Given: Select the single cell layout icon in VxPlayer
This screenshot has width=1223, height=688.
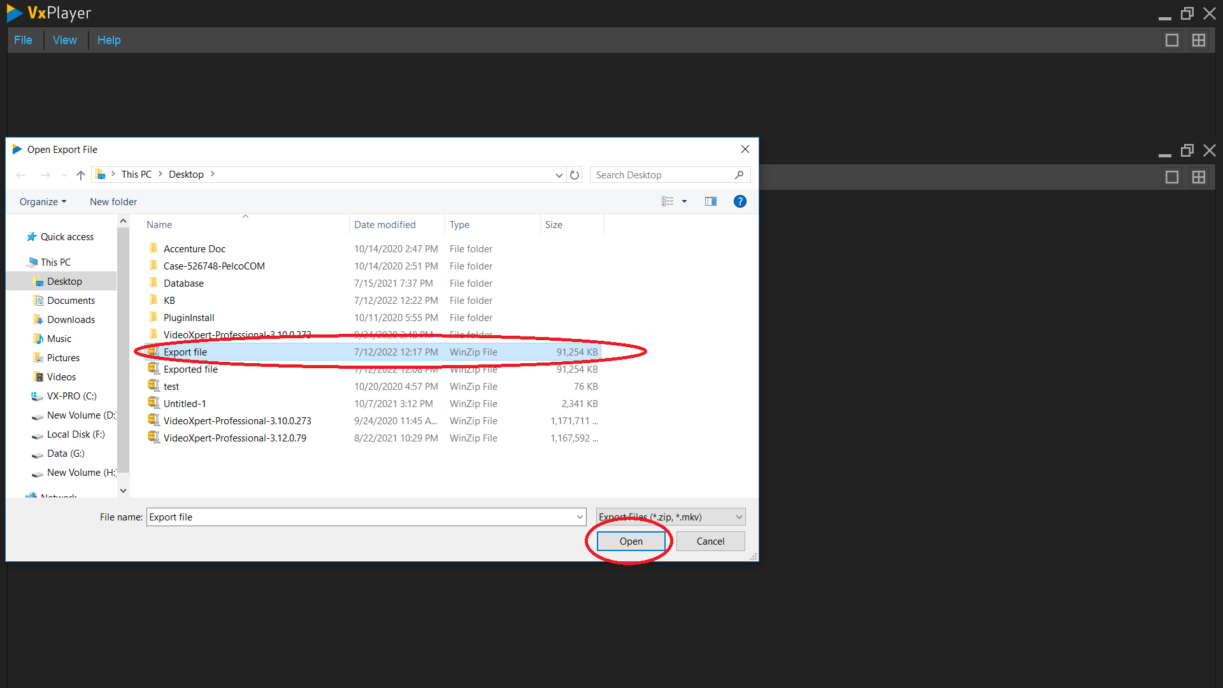Looking at the screenshot, I should 1172,39.
